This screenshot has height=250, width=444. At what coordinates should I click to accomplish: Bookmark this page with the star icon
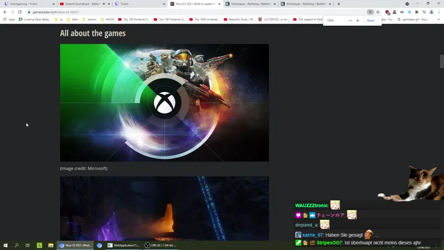(378, 12)
